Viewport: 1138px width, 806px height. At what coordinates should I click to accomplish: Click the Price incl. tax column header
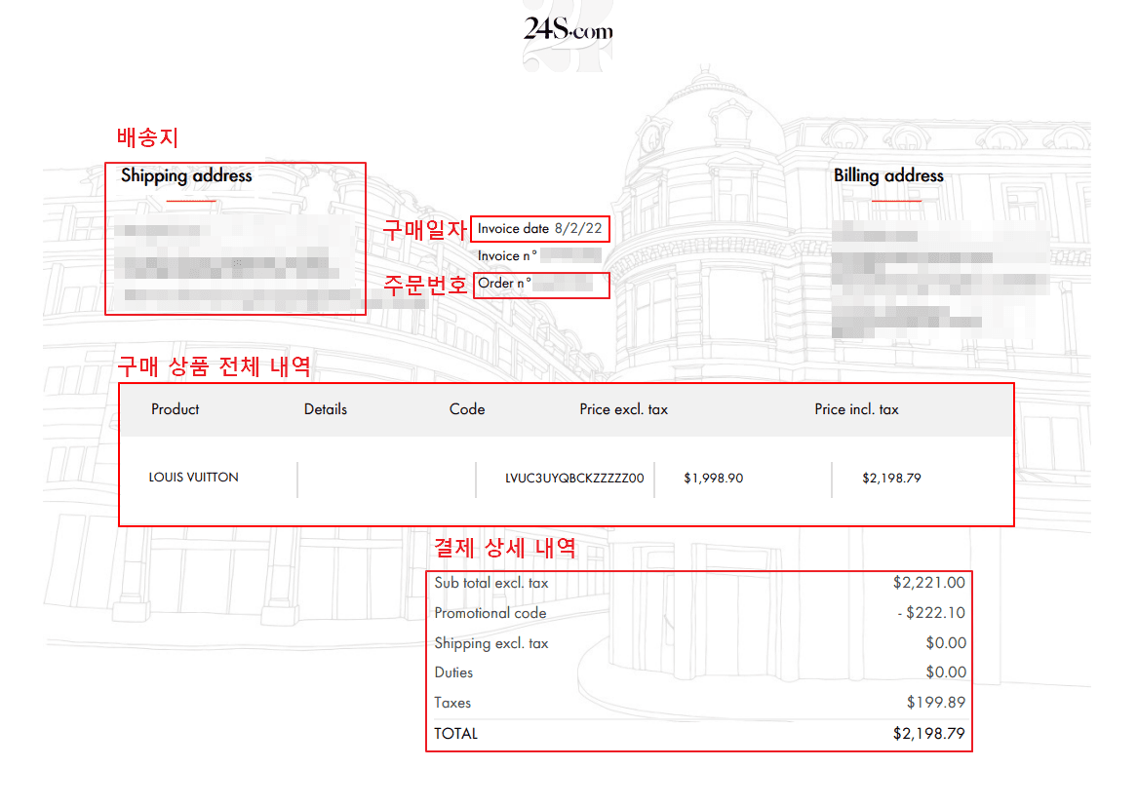coord(856,409)
